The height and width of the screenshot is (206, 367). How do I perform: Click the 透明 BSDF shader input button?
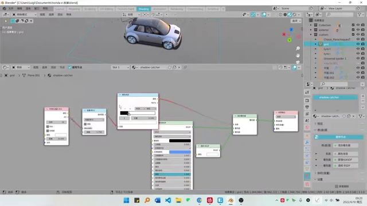point(345,165)
